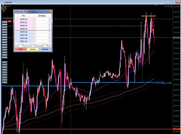Switch chart to the EURUSD symbol button

click(x=5, y=22)
